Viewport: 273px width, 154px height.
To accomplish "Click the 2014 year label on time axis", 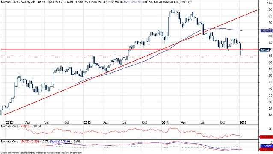I will [165, 122].
